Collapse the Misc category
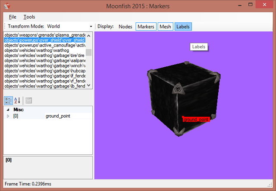 8,110
